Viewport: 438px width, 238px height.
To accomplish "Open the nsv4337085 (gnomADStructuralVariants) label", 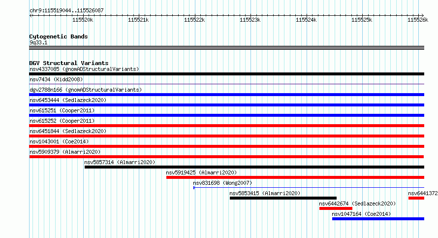I will (x=84, y=69).
